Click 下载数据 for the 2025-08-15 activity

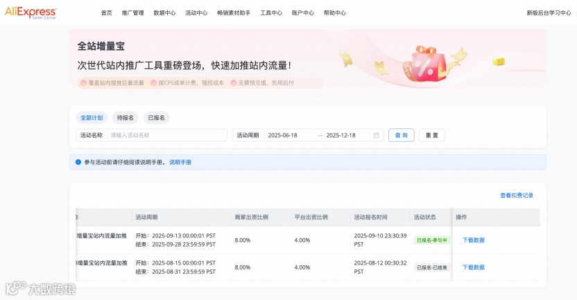[474, 267]
